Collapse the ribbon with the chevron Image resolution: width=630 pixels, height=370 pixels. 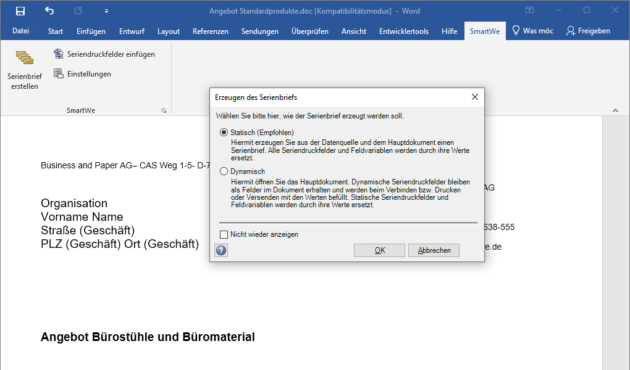615,111
